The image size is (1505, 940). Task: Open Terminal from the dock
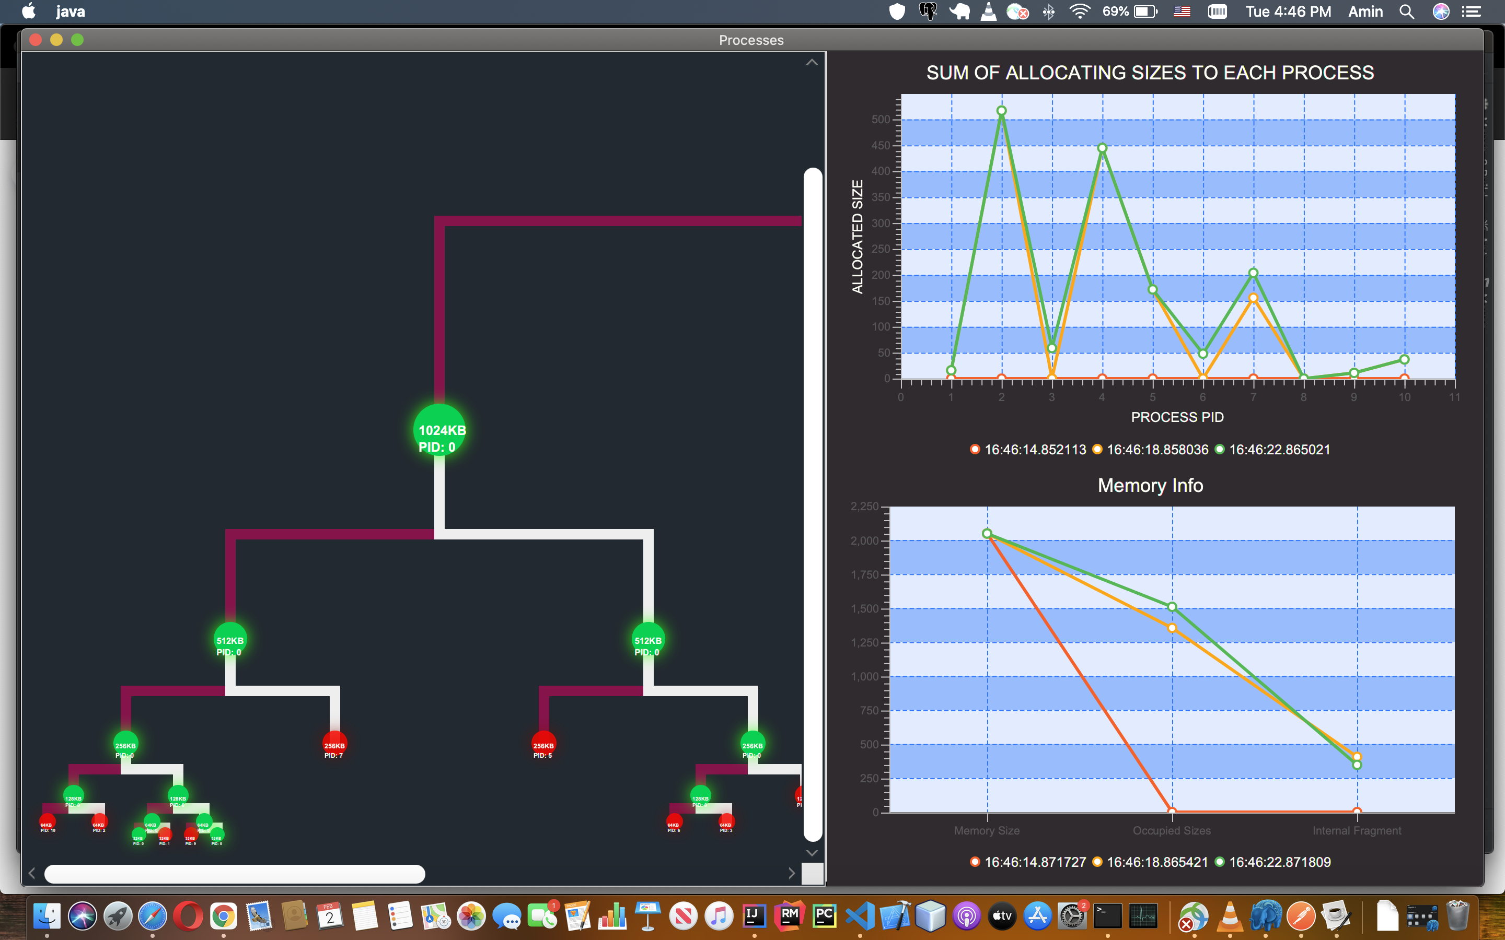tap(1107, 916)
